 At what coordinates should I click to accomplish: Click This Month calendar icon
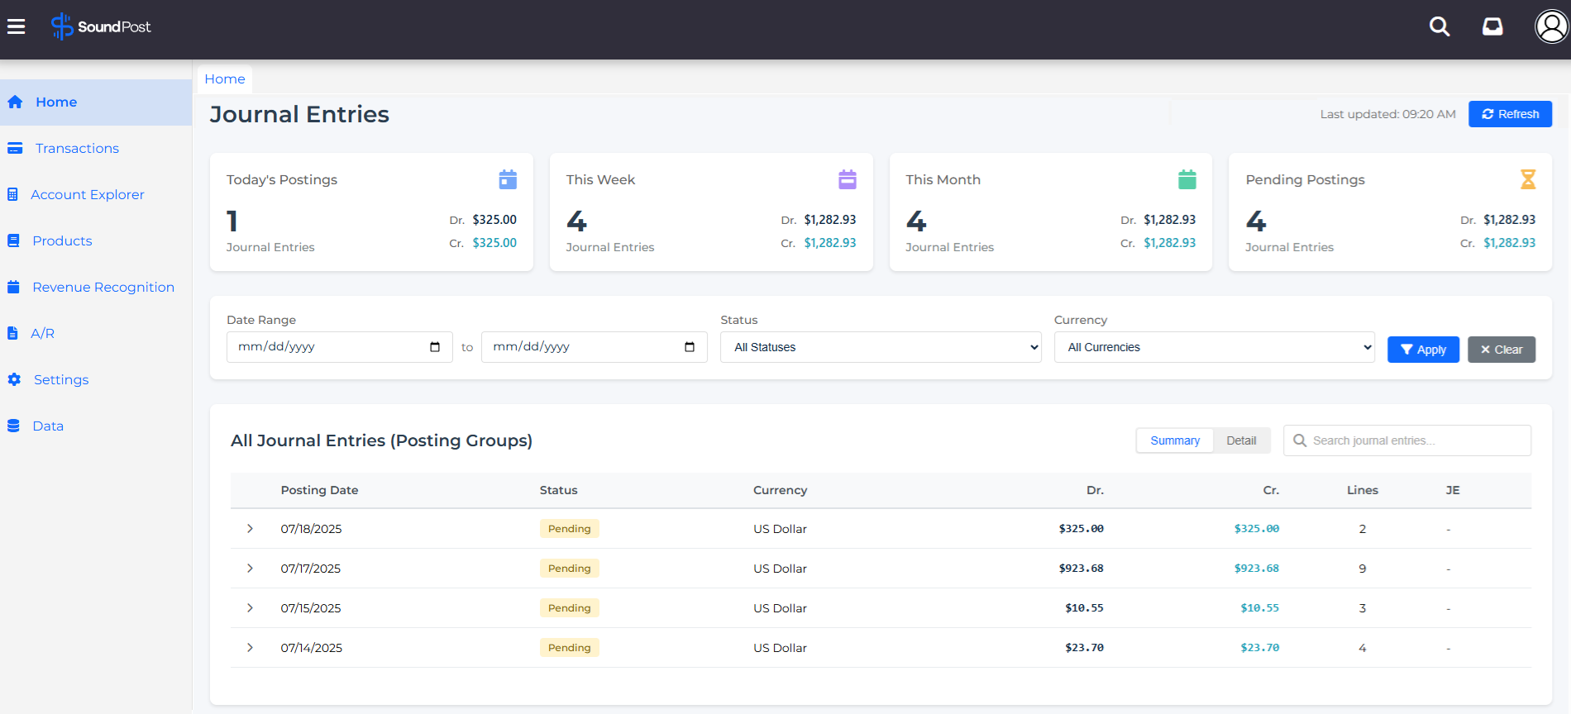point(1187,179)
